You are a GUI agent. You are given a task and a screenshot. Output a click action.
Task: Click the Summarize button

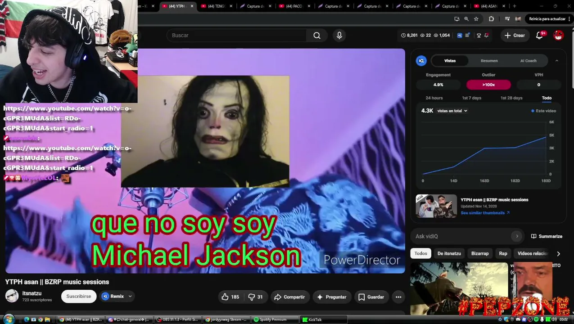(x=547, y=236)
